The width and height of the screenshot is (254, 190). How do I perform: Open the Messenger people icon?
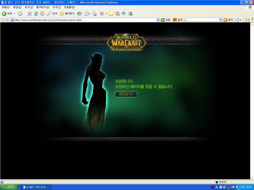pos(130,14)
